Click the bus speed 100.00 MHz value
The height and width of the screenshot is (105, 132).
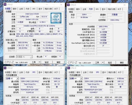pos(23,48)
